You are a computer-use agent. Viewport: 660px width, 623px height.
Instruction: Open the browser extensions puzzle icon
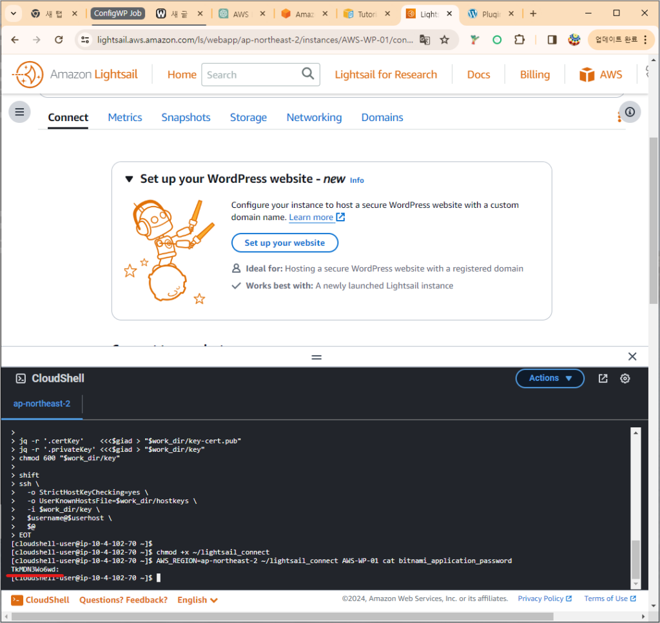pyautogui.click(x=519, y=40)
